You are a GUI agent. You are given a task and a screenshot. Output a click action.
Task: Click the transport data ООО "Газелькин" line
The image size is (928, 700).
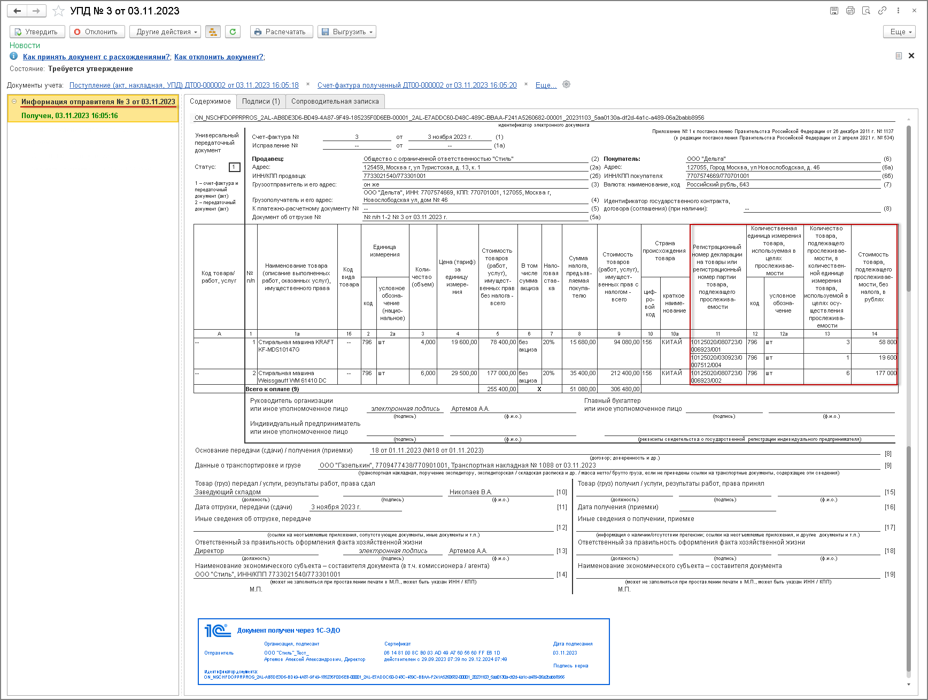pyautogui.click(x=599, y=465)
